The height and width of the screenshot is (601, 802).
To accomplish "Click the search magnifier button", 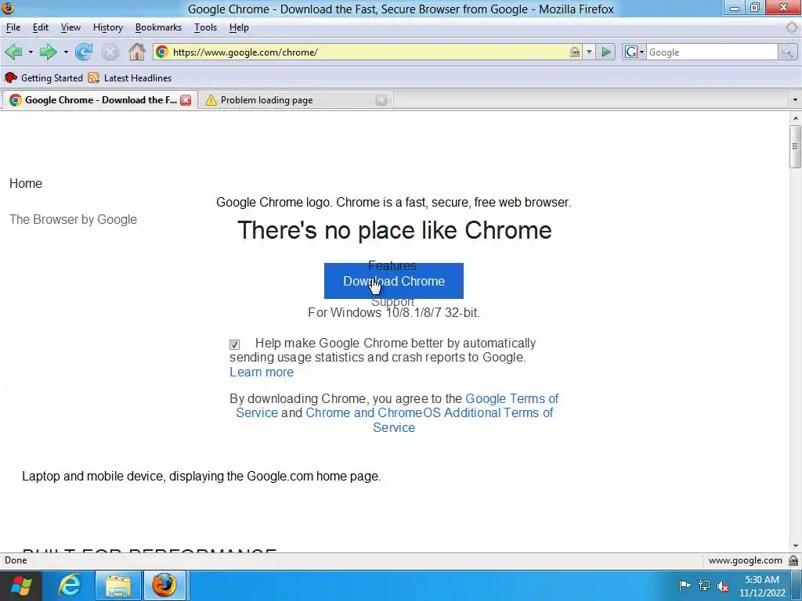I will [x=787, y=52].
